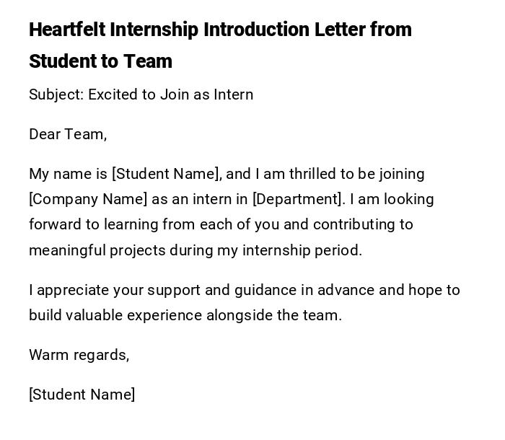The image size is (505, 440).
Task: Click the "Dear Team," salutation
Action: [68, 134]
